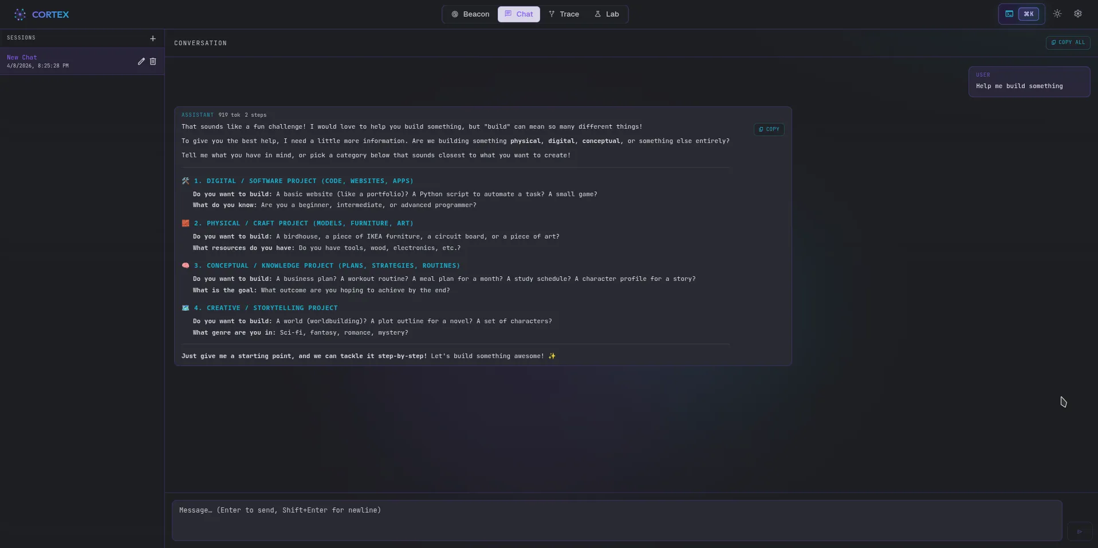Click the user message 'Help me build something'

[1029, 82]
